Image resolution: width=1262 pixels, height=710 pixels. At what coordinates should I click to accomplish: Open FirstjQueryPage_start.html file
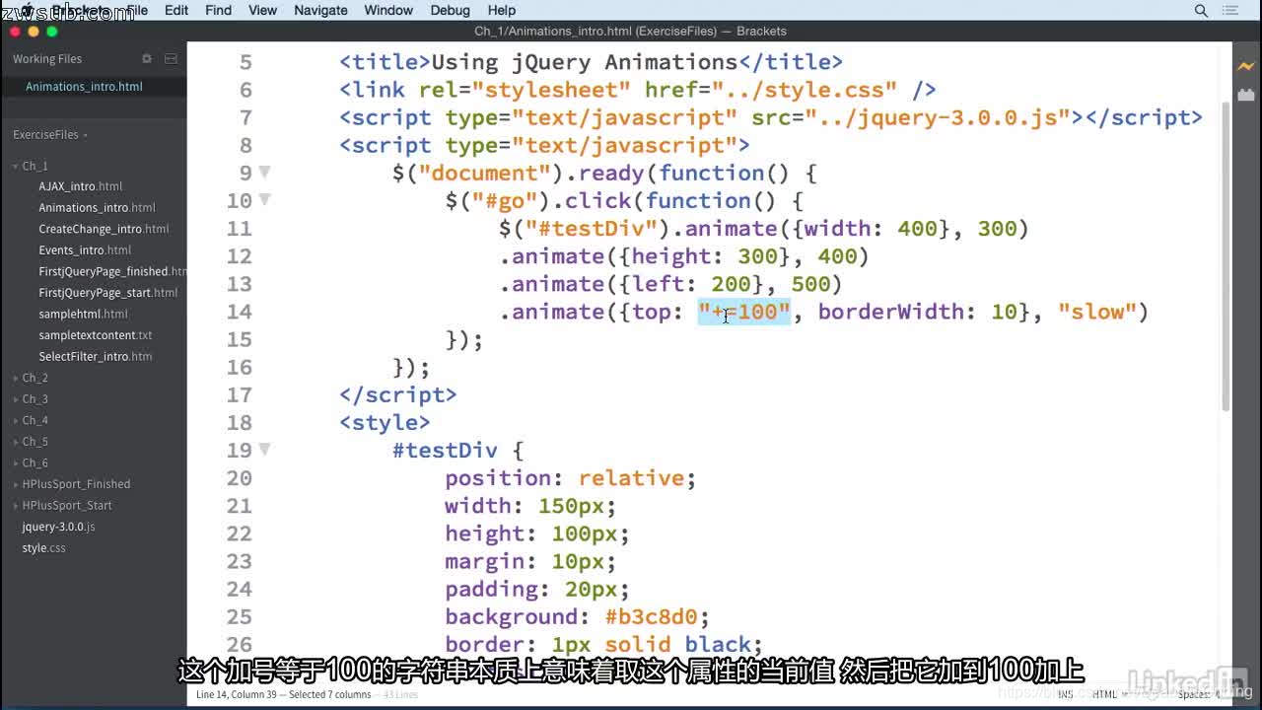pyautogui.click(x=108, y=293)
